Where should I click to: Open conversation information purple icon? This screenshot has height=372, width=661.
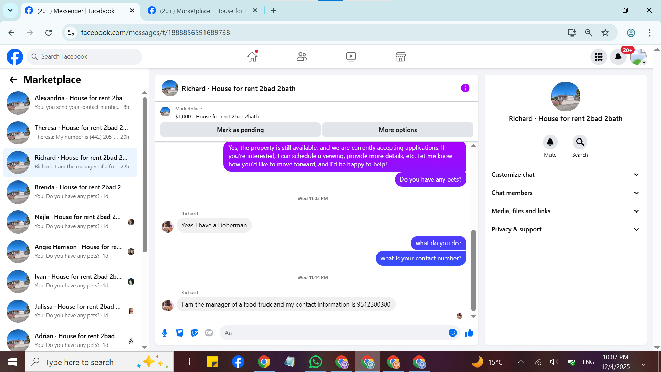465,88
